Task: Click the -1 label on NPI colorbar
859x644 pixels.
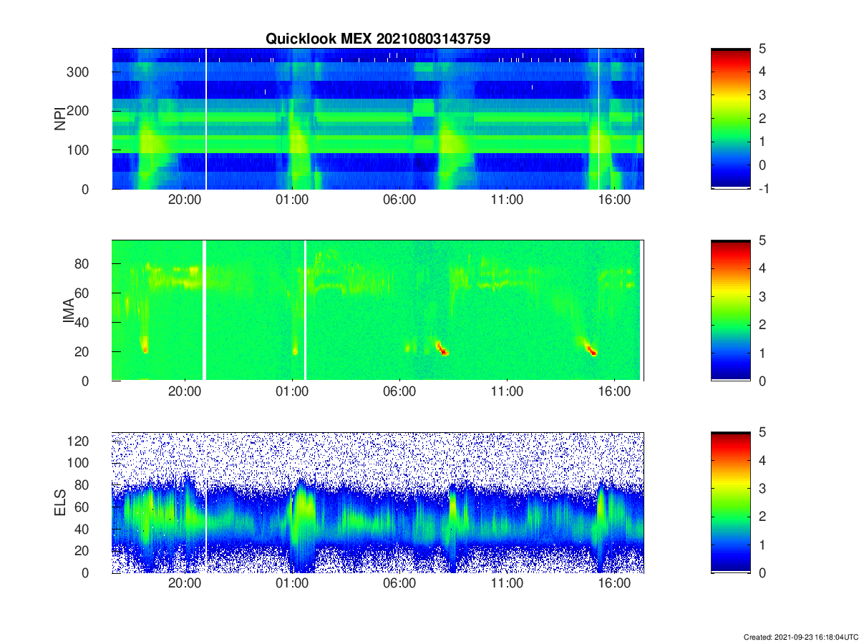Action: point(764,189)
